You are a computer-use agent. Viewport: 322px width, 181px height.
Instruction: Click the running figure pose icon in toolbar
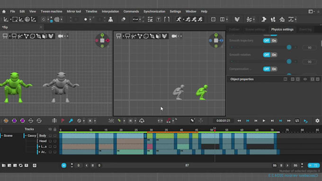(x=179, y=19)
